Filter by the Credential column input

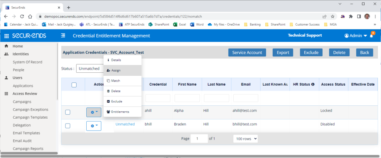click(x=158, y=98)
